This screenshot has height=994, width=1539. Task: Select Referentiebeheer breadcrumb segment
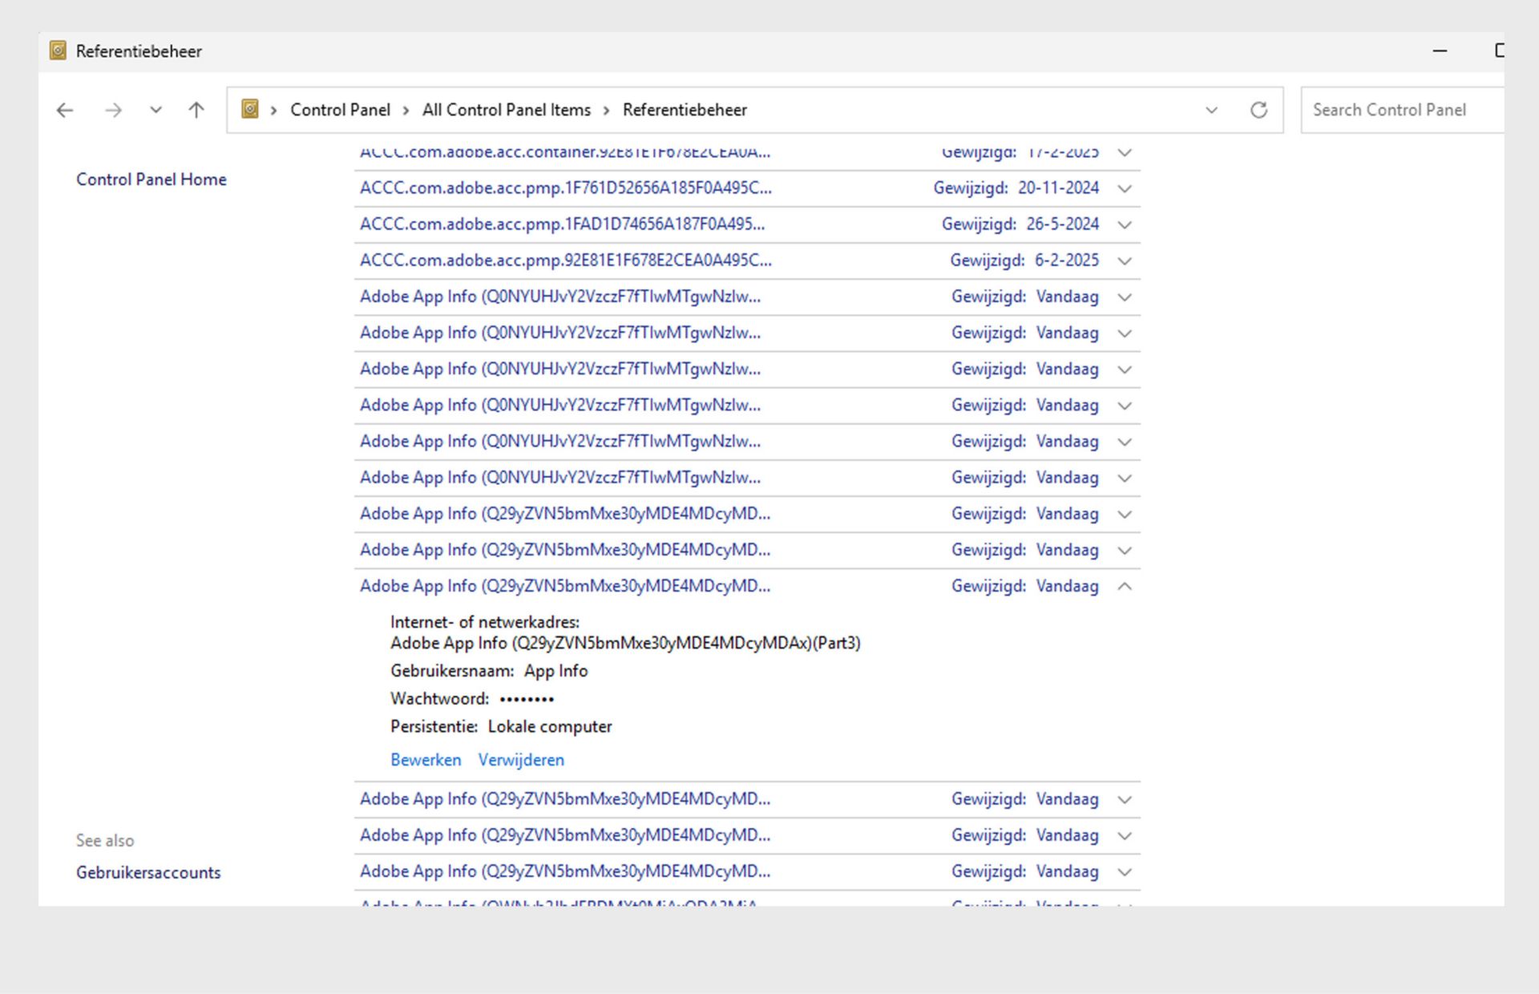[x=685, y=110]
